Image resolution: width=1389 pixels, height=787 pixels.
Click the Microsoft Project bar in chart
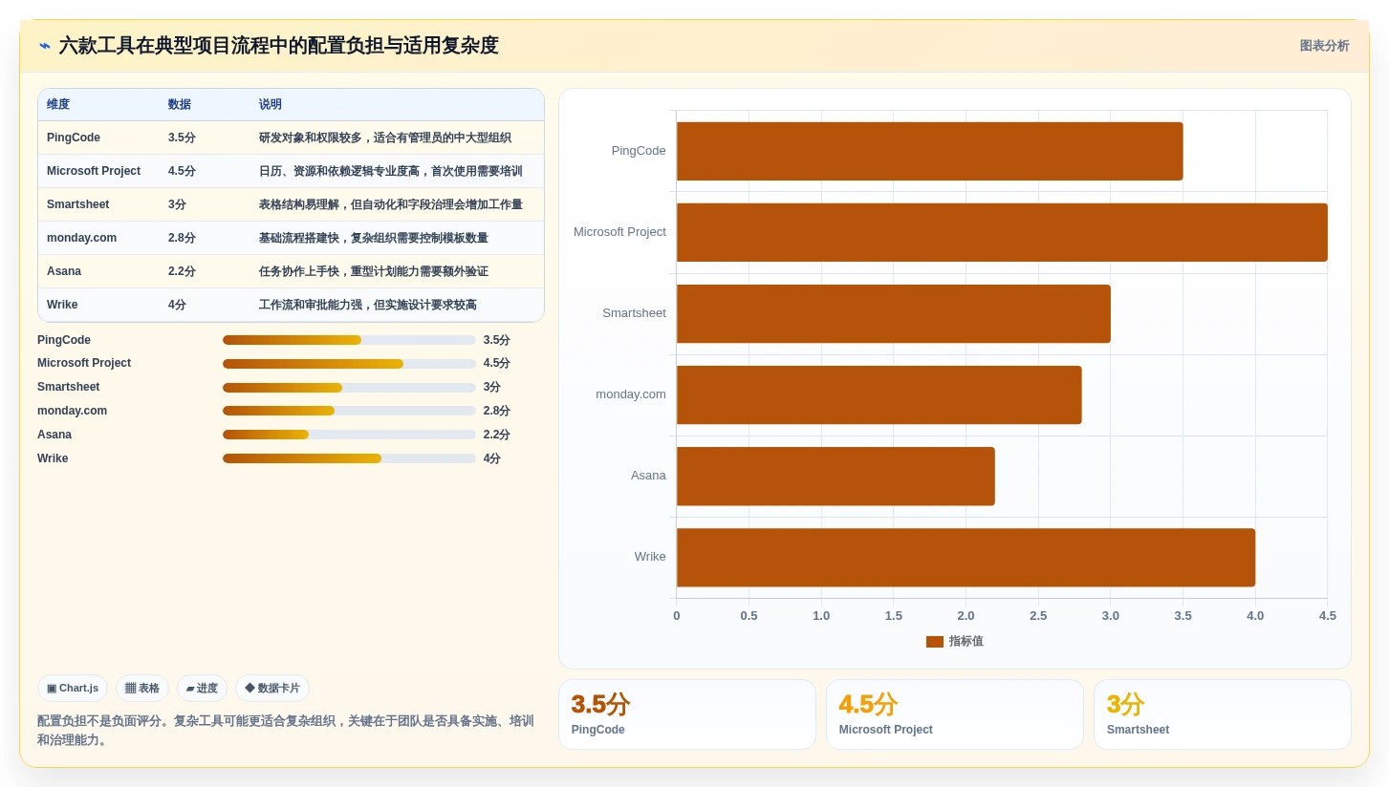(x=1002, y=232)
